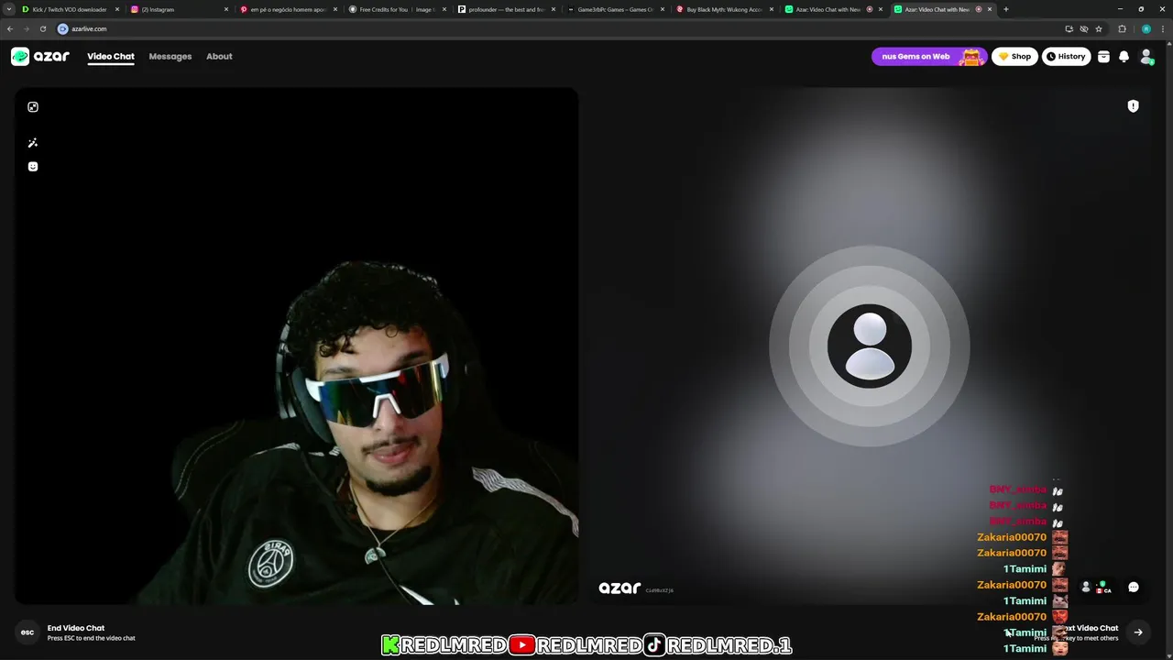The width and height of the screenshot is (1173, 660).
Task: Close the Buy Black Myth: Wukong tab
Action: [772, 9]
